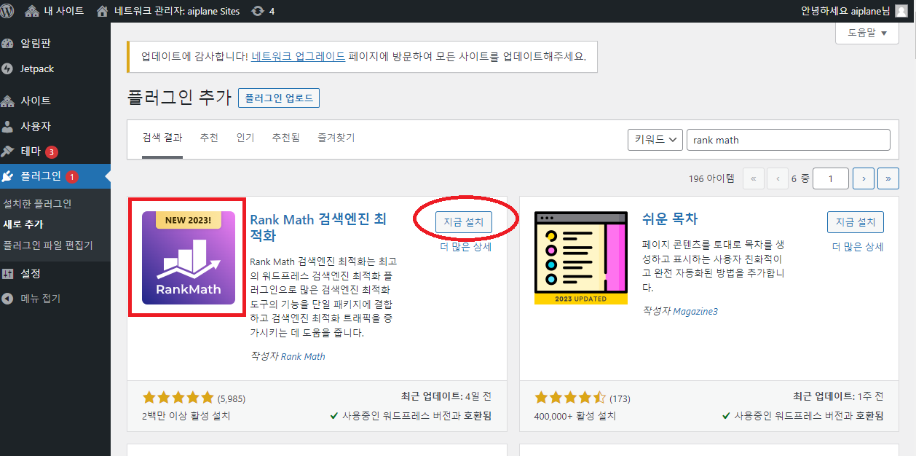Viewport: 916px width, 456px height.
Task: Open Plugins (플러그인) in the sidebar
Action: pos(55,176)
